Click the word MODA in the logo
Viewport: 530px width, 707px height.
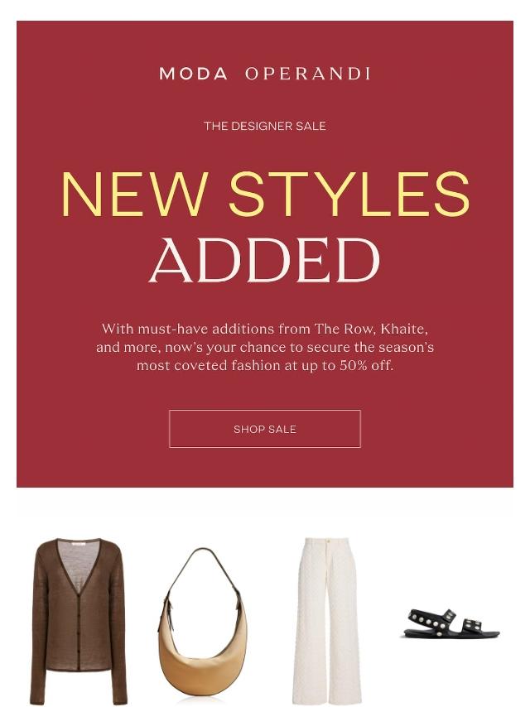(194, 74)
